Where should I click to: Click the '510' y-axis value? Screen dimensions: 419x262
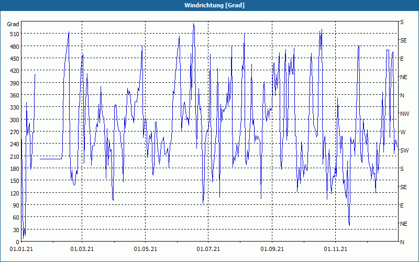15,34
